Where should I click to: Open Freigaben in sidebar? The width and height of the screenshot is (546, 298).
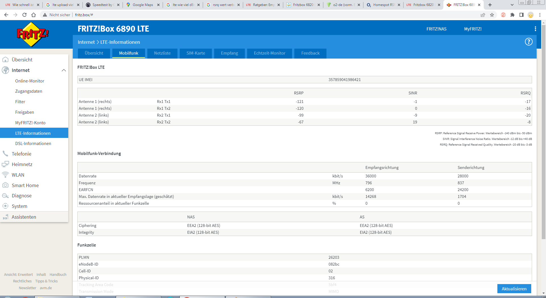point(25,112)
